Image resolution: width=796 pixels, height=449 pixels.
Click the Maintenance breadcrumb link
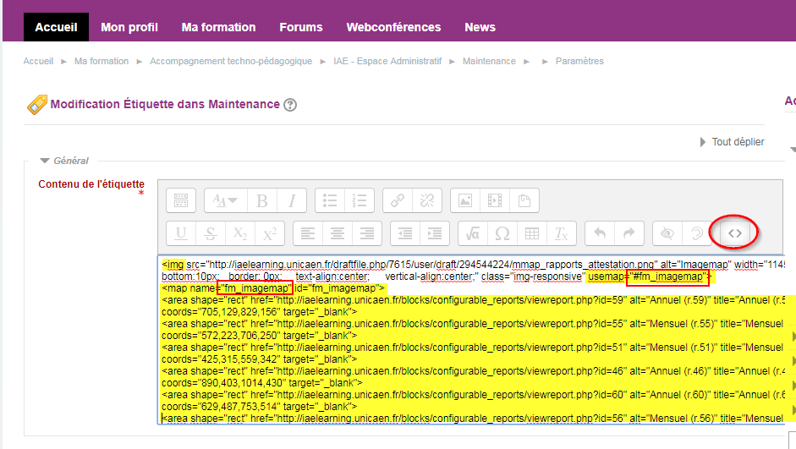(x=489, y=62)
